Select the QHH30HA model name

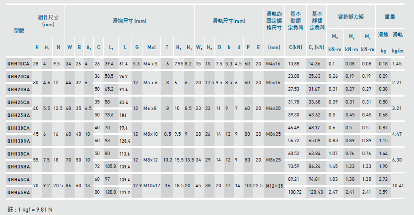pos(18,141)
